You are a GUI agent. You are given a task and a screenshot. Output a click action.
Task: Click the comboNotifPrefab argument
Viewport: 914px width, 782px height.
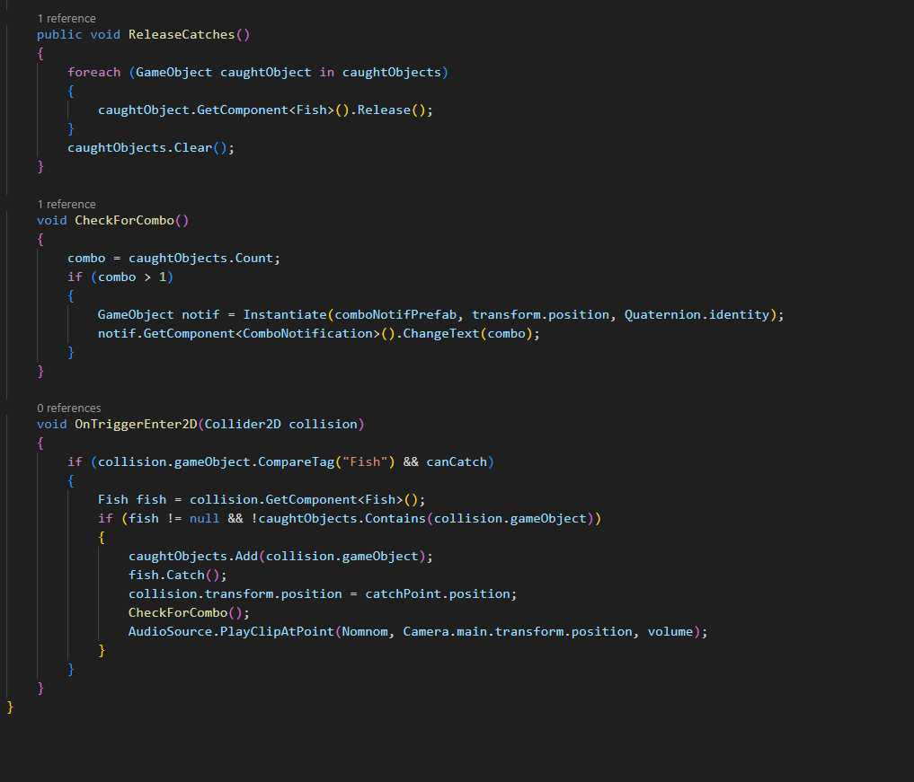[395, 315]
